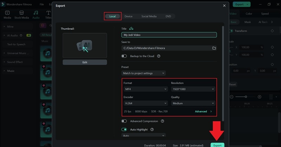
Task: Toggle Advanced Compression switch
Action: (x=124, y=121)
